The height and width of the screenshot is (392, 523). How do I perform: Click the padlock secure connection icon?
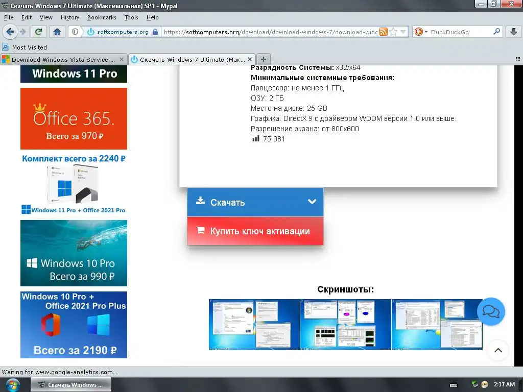pyautogui.click(x=155, y=32)
